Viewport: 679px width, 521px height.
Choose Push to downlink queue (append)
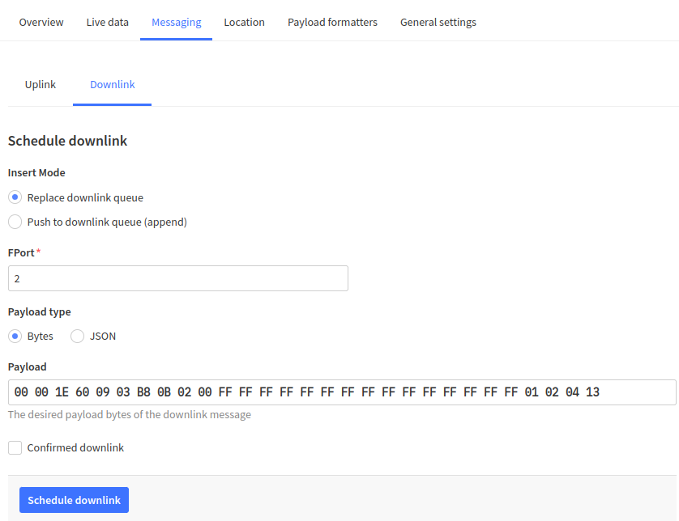[x=15, y=222]
